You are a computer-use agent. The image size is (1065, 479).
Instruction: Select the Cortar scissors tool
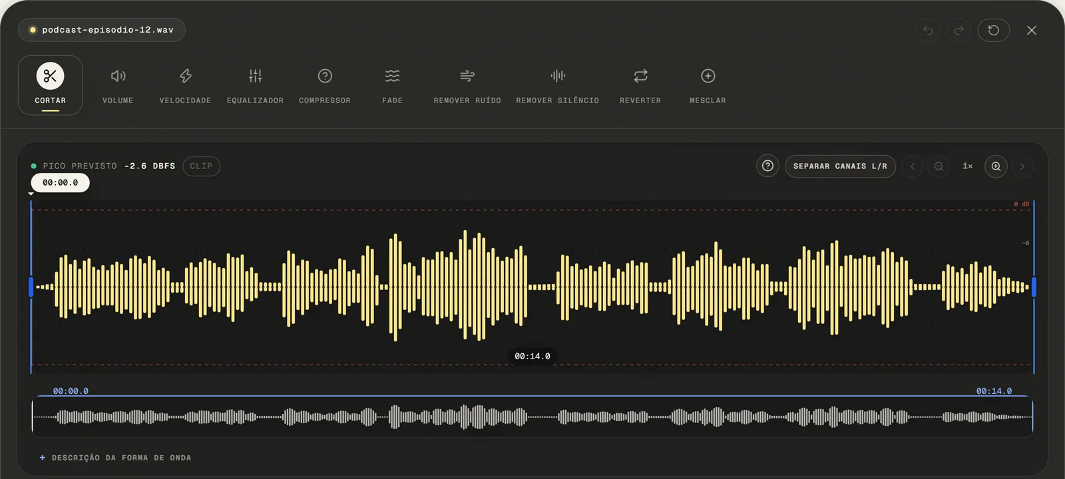[x=51, y=85]
